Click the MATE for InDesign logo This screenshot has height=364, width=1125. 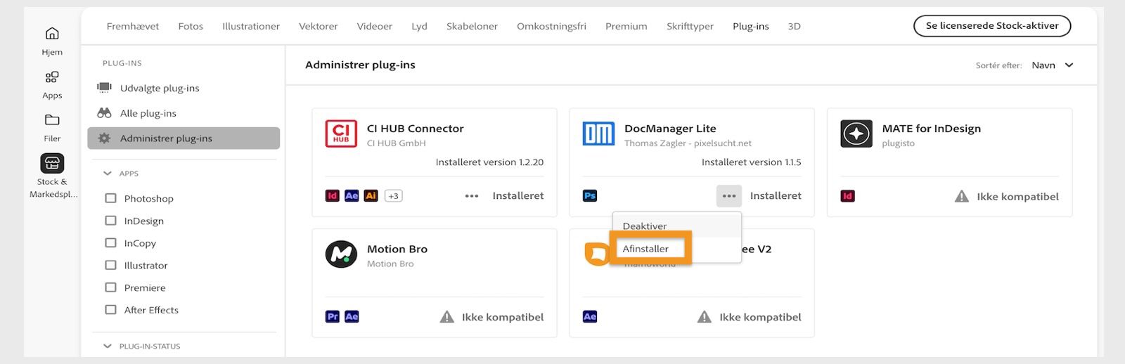pyautogui.click(x=856, y=134)
